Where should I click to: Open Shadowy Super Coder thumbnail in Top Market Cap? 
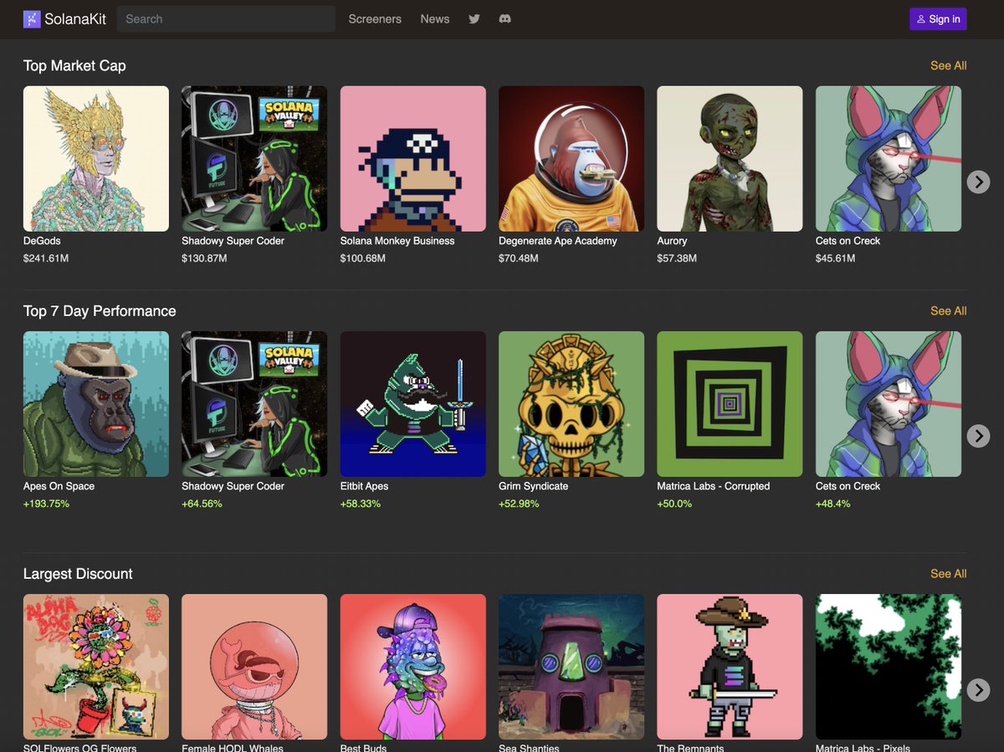(254, 159)
